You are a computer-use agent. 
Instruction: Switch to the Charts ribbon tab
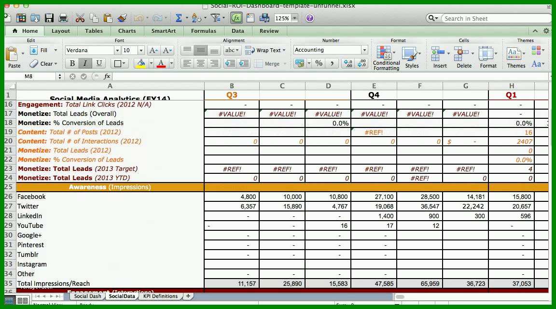(127, 31)
